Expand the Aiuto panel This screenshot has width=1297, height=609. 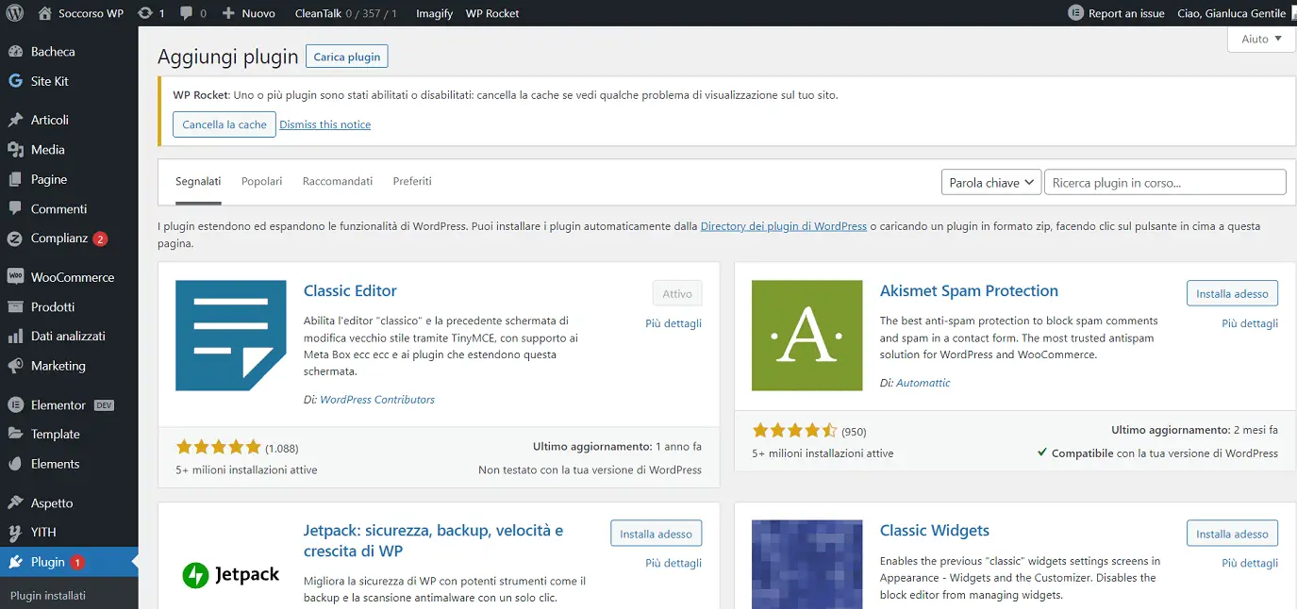point(1260,39)
